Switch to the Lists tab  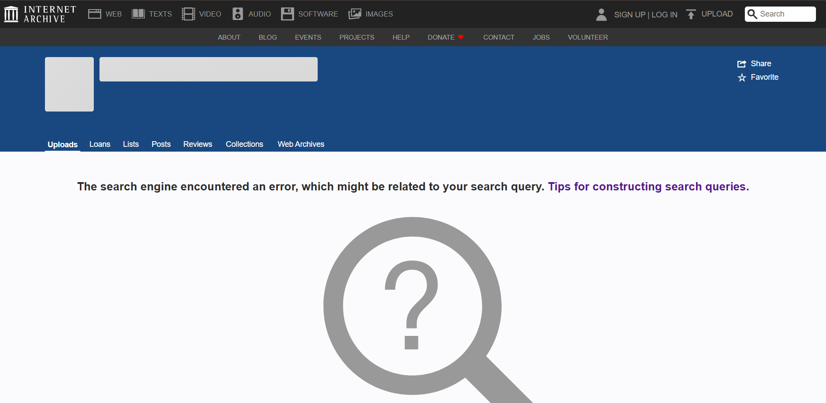point(131,144)
